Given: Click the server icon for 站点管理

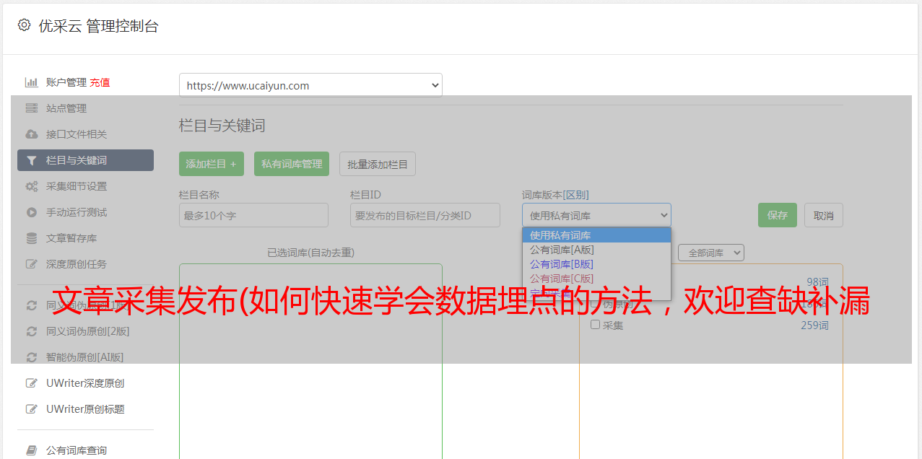Looking at the screenshot, I should coord(32,108).
